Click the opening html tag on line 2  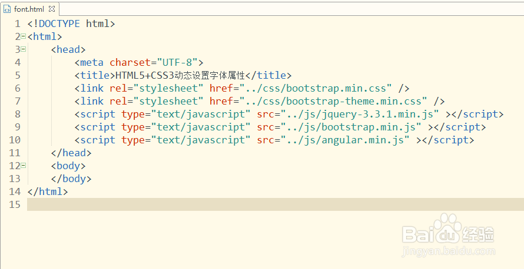coord(45,36)
